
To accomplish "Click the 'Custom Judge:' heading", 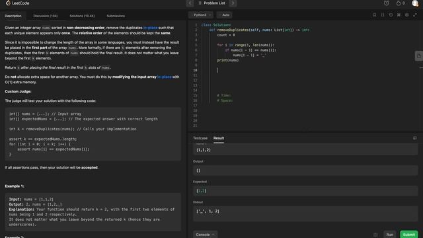I will pos(18,91).
